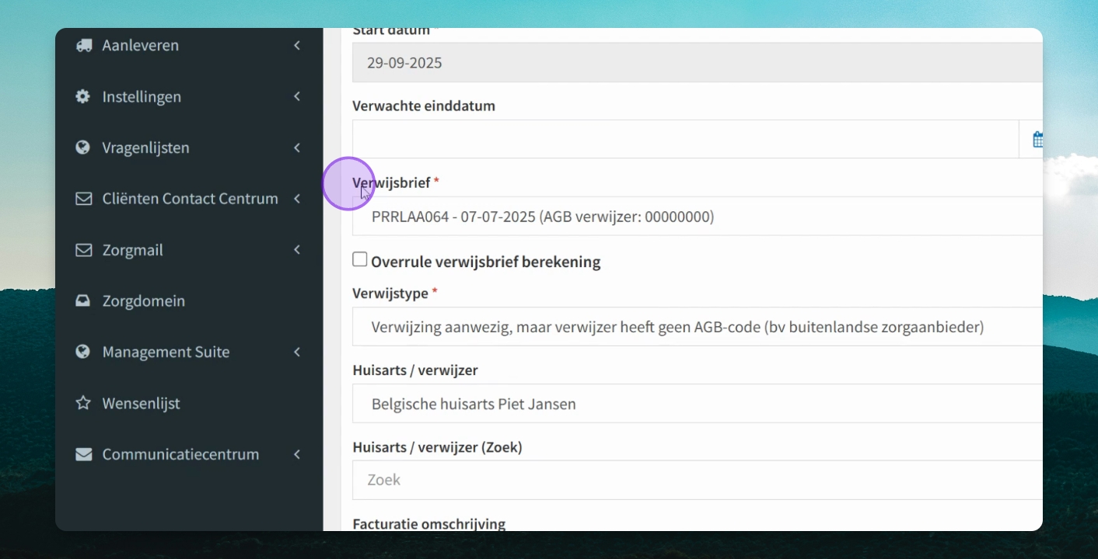Screen dimensions: 1098x559
Task: Click the Instellingen gear icon
Action: click(83, 96)
